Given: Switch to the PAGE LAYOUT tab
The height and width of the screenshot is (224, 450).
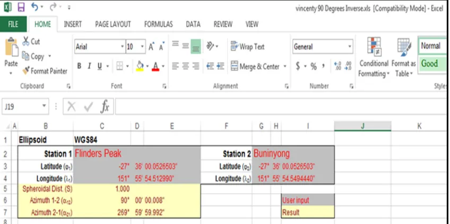Looking at the screenshot, I should [x=113, y=24].
